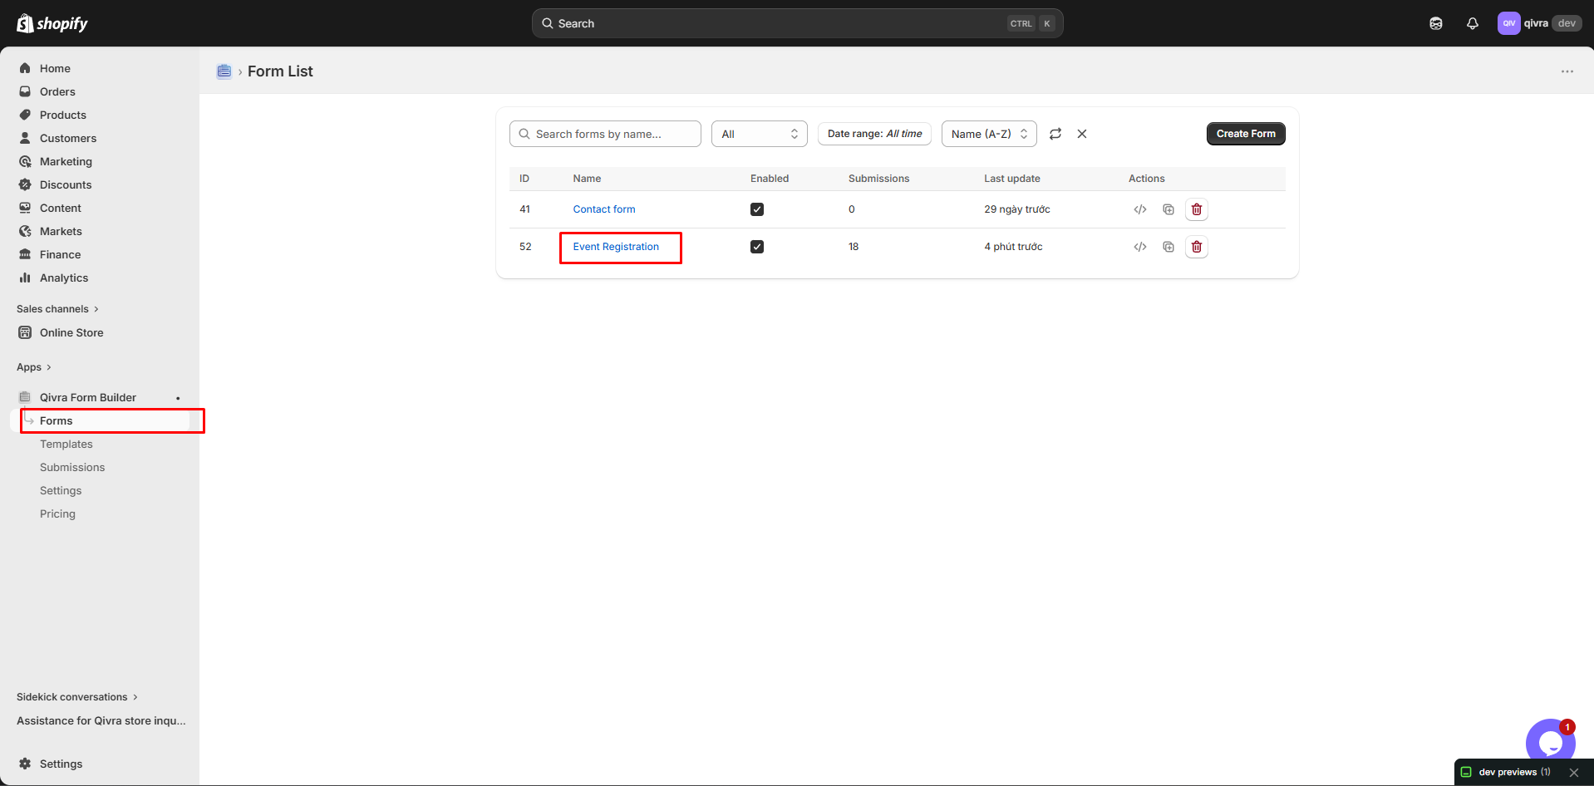Click the app icon in the breadcrumb
1594x786 pixels.
click(224, 71)
